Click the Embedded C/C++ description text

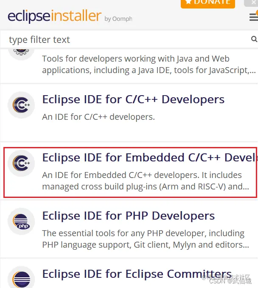click(146, 181)
